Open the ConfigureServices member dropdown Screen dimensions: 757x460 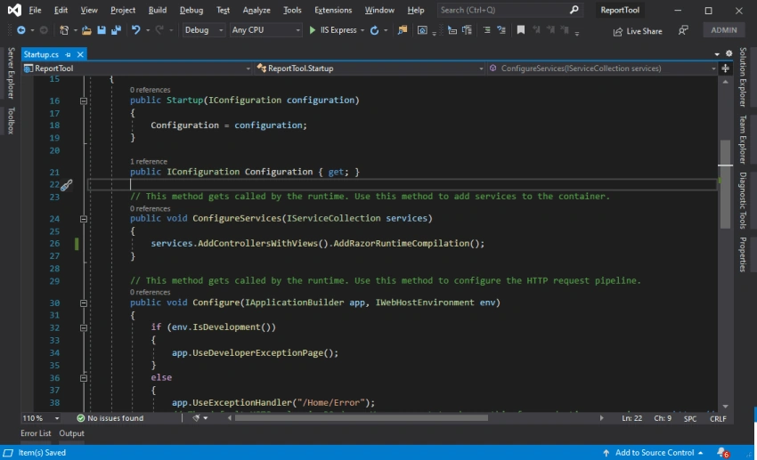(602, 69)
